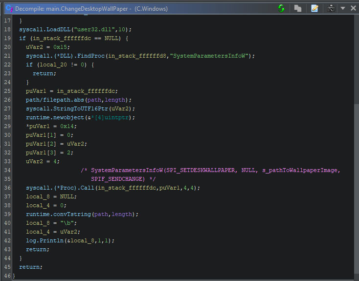The width and height of the screenshot is (359, 281).
Task: Click s_pathToWallpaperImage in the comment
Action: click(x=300, y=170)
